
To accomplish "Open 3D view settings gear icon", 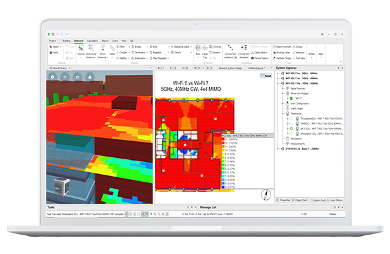I will [52, 77].
